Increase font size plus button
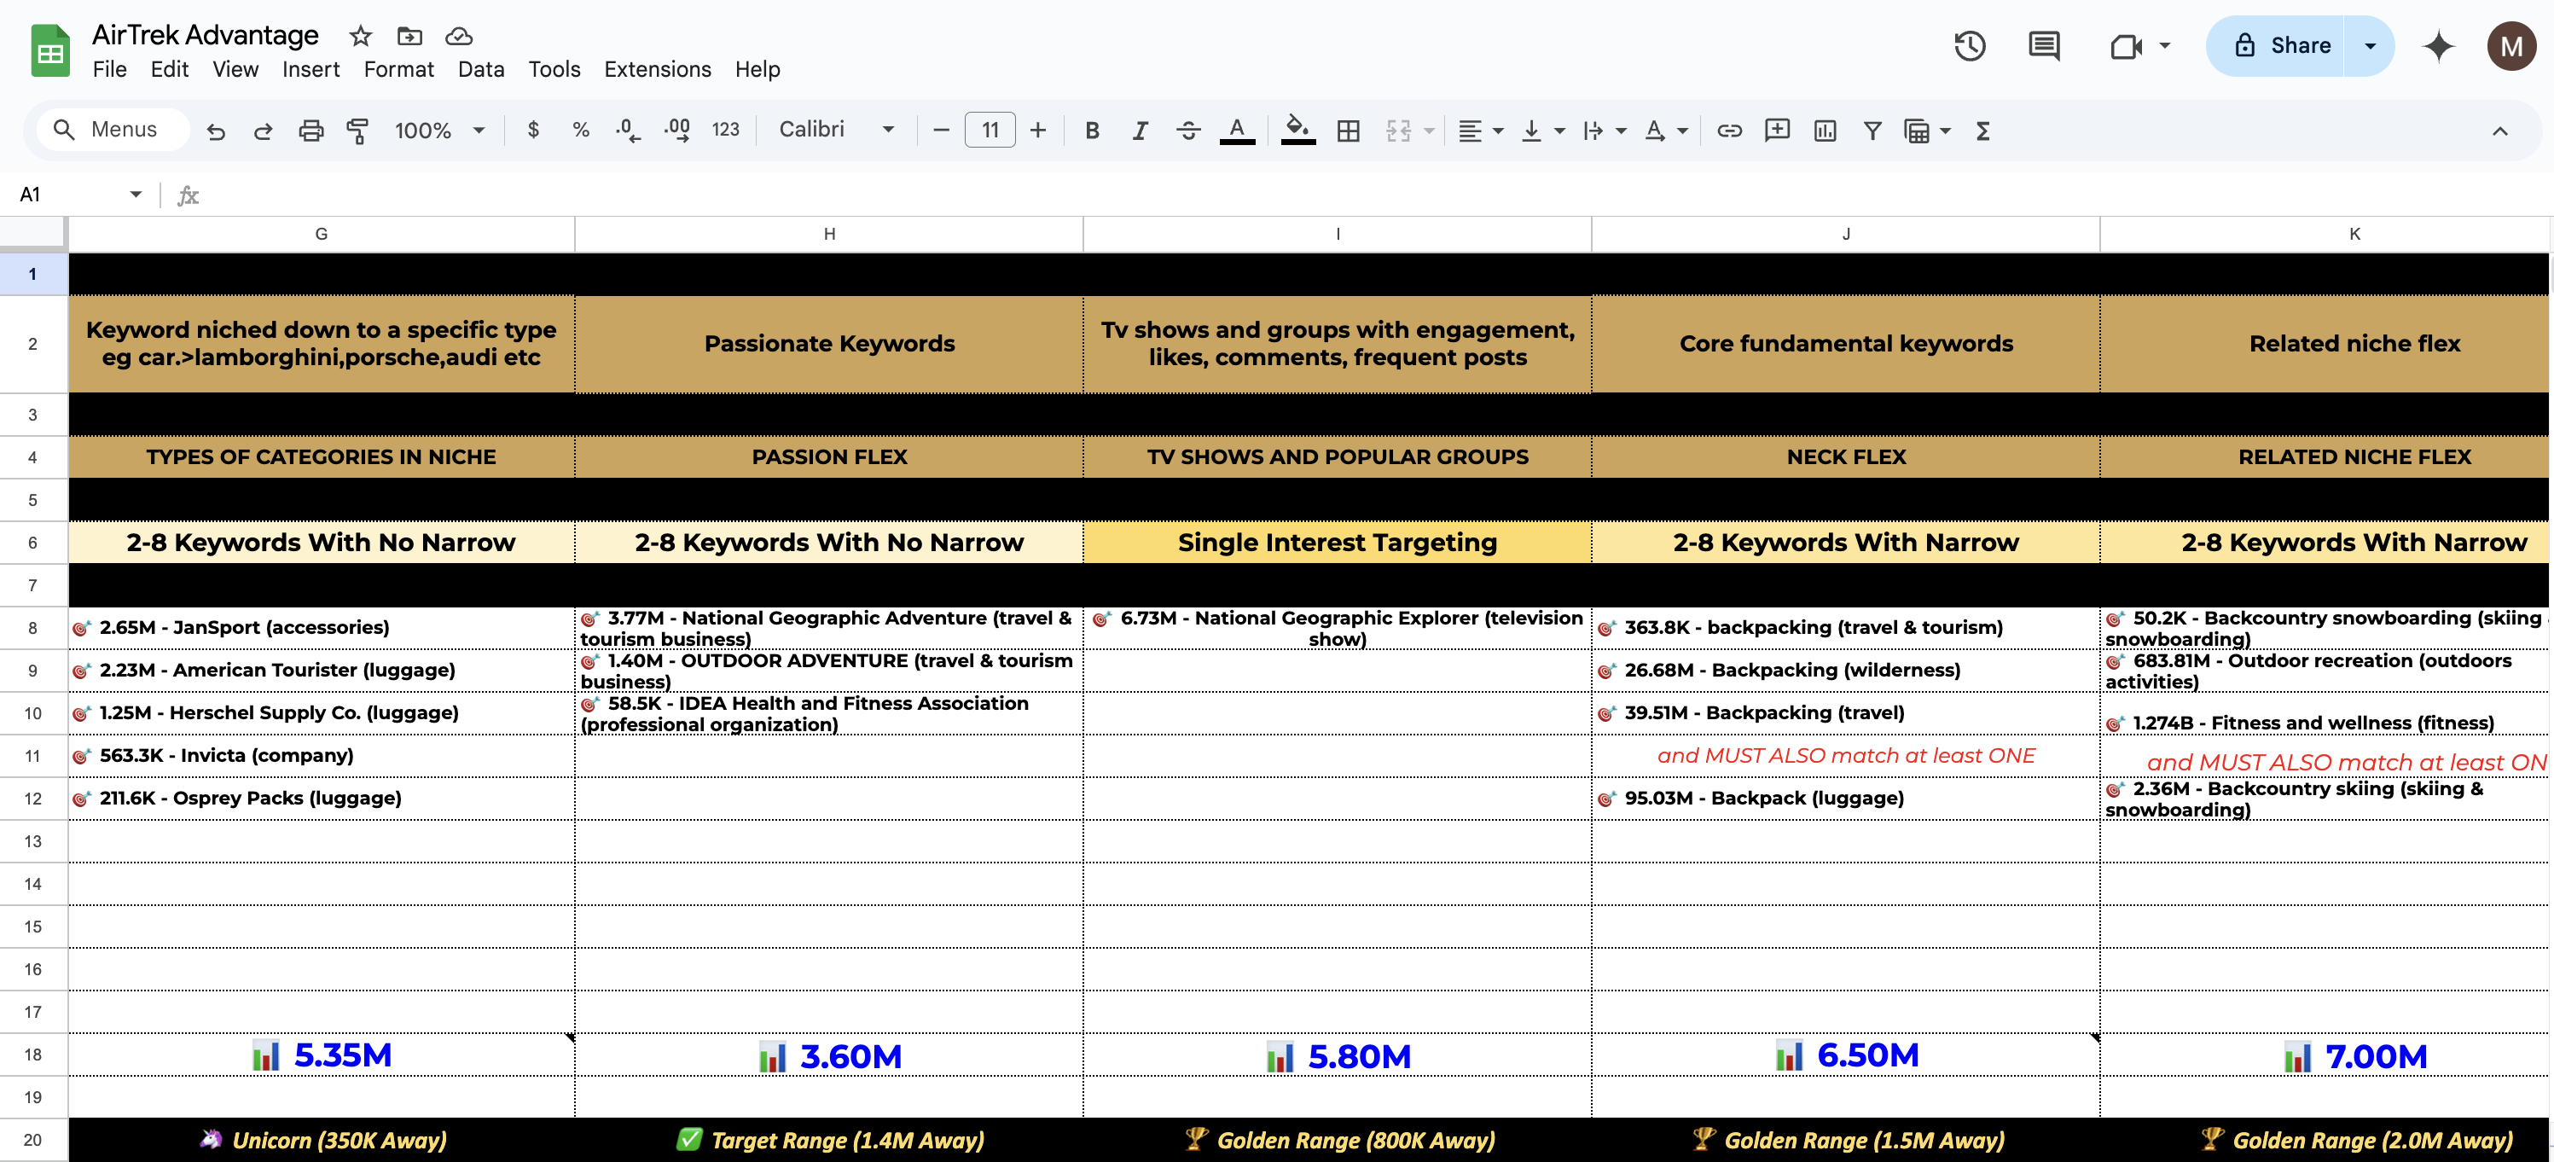The height and width of the screenshot is (1162, 2554). [1038, 130]
